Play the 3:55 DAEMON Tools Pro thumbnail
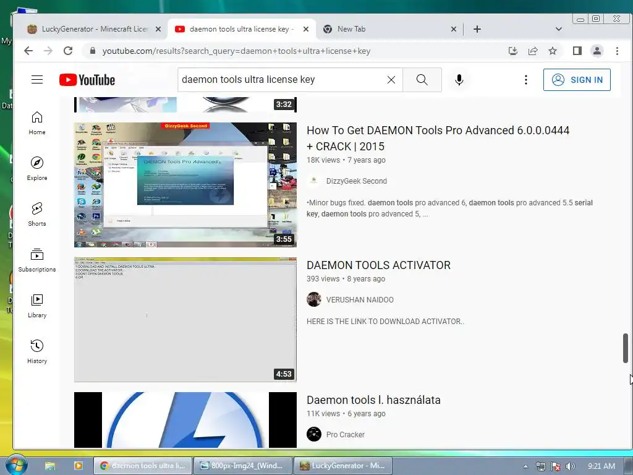This screenshot has width=633, height=475. pyautogui.click(x=185, y=184)
